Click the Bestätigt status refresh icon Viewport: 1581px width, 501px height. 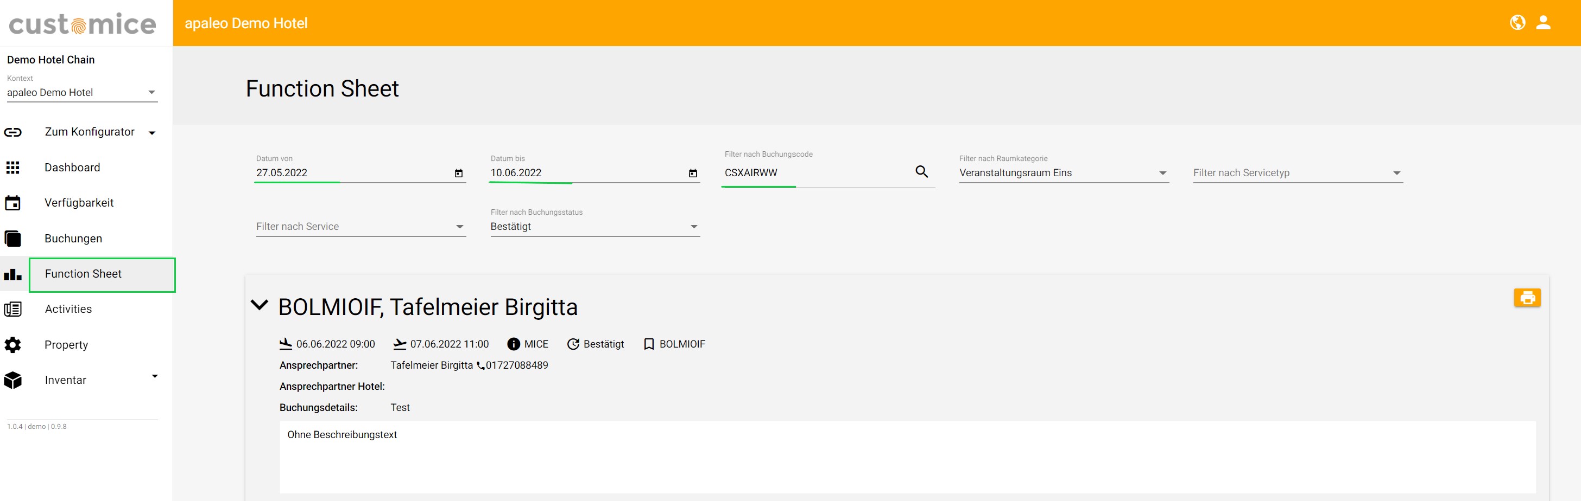click(x=573, y=344)
